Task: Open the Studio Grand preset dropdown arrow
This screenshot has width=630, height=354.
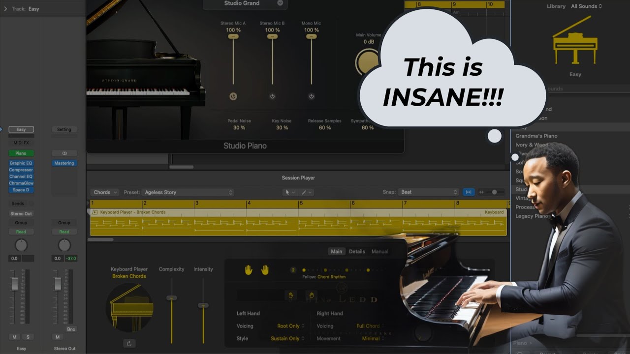Action: (x=280, y=3)
